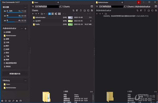Image resolution: width=158 pixels, height=103 pixels.
Task: Open Documents (文档) favorite
Action: click(6, 42)
